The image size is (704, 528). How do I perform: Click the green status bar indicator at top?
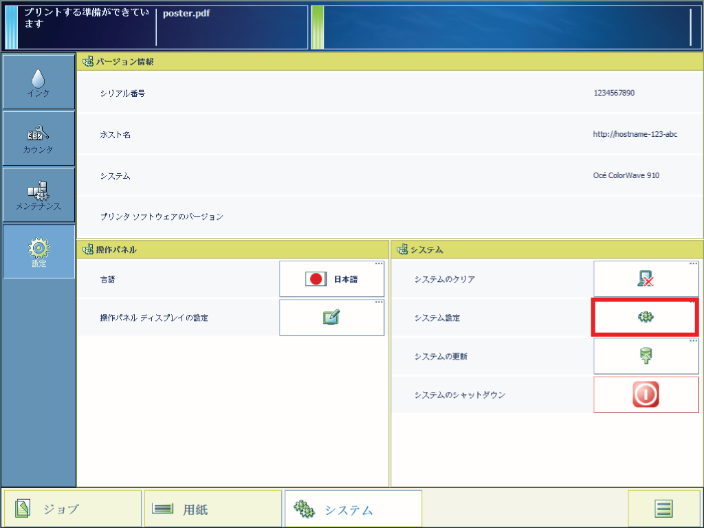click(x=318, y=27)
